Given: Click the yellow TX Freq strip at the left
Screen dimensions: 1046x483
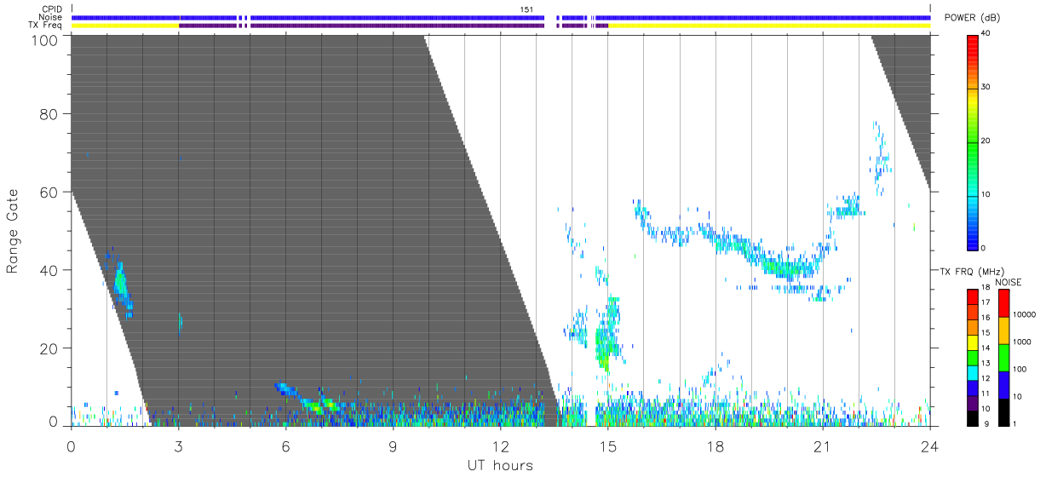Looking at the screenshot, I should click(124, 26).
